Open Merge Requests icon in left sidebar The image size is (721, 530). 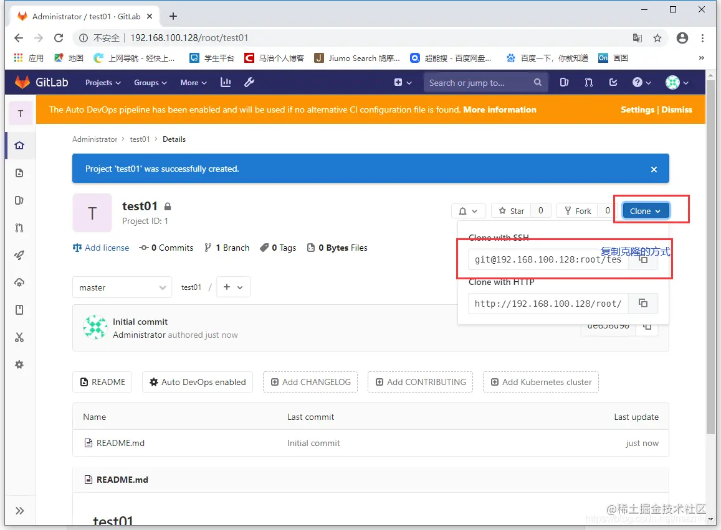[19, 228]
